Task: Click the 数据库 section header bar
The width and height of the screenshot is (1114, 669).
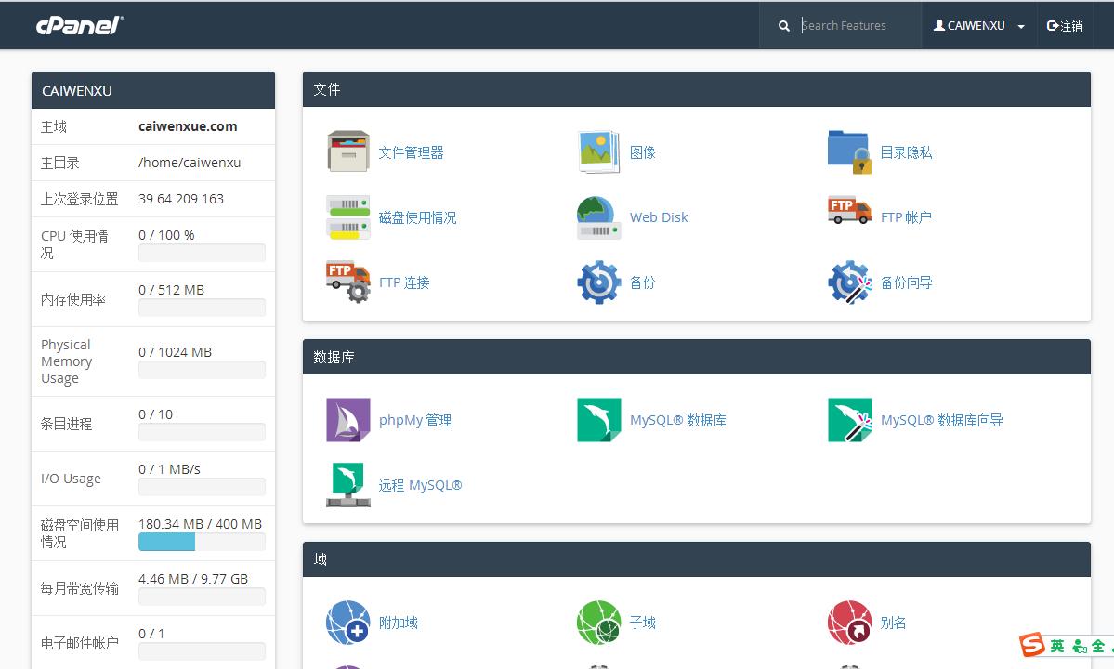Action: pos(697,357)
